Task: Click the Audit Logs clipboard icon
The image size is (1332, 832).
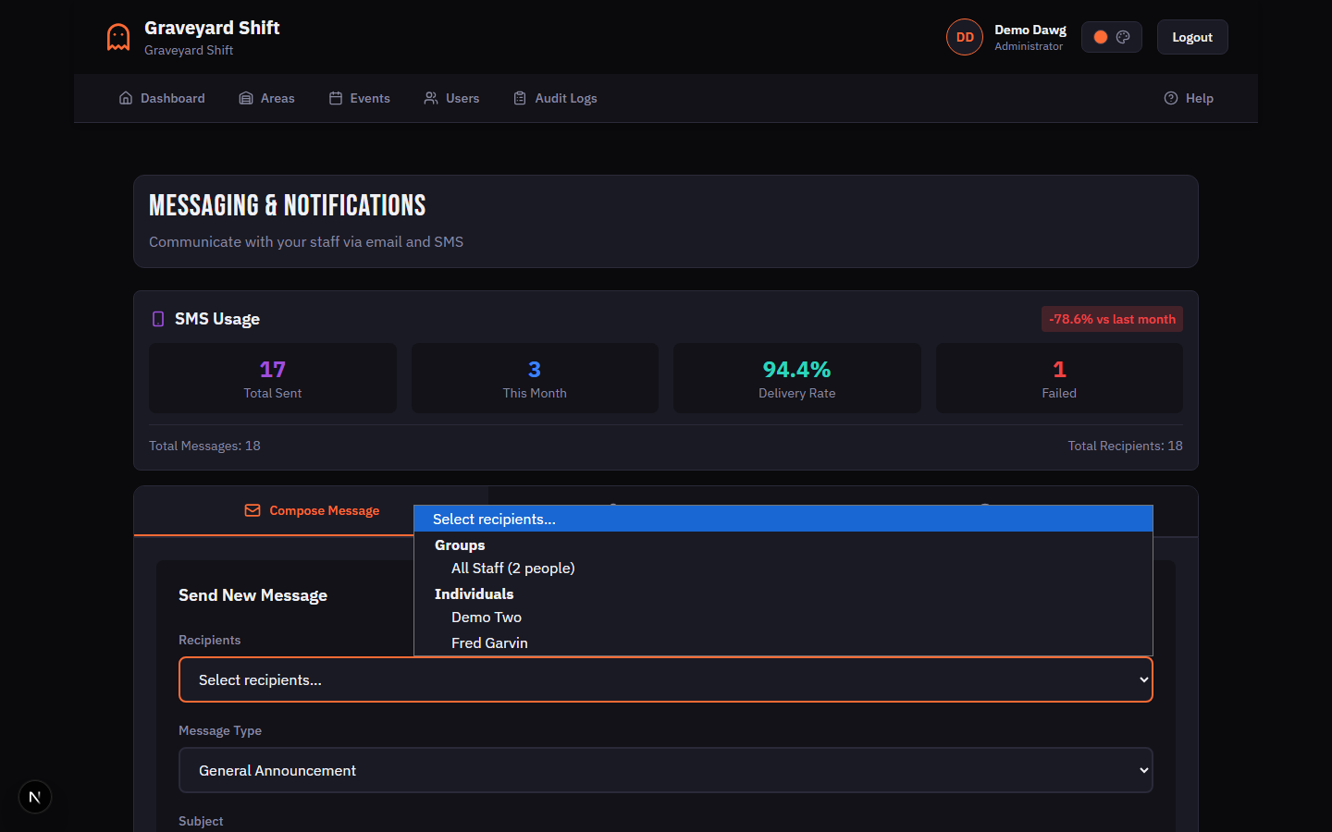Action: click(x=520, y=98)
